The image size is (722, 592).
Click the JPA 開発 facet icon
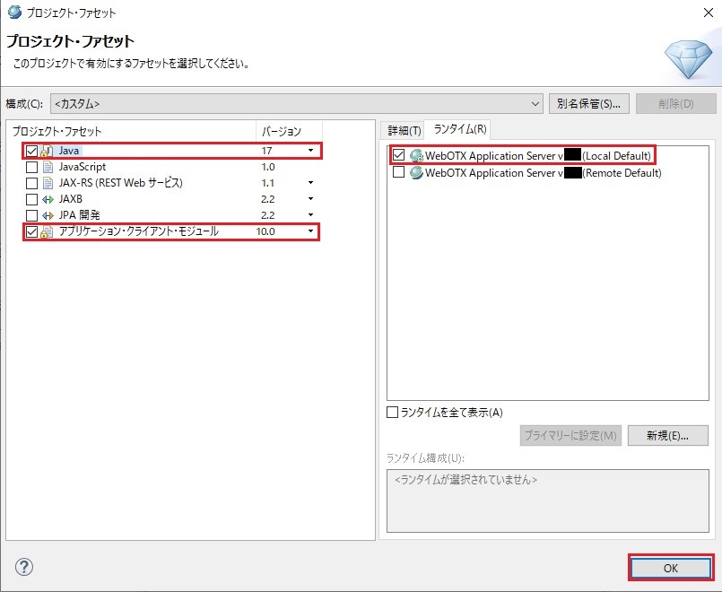(x=47, y=215)
